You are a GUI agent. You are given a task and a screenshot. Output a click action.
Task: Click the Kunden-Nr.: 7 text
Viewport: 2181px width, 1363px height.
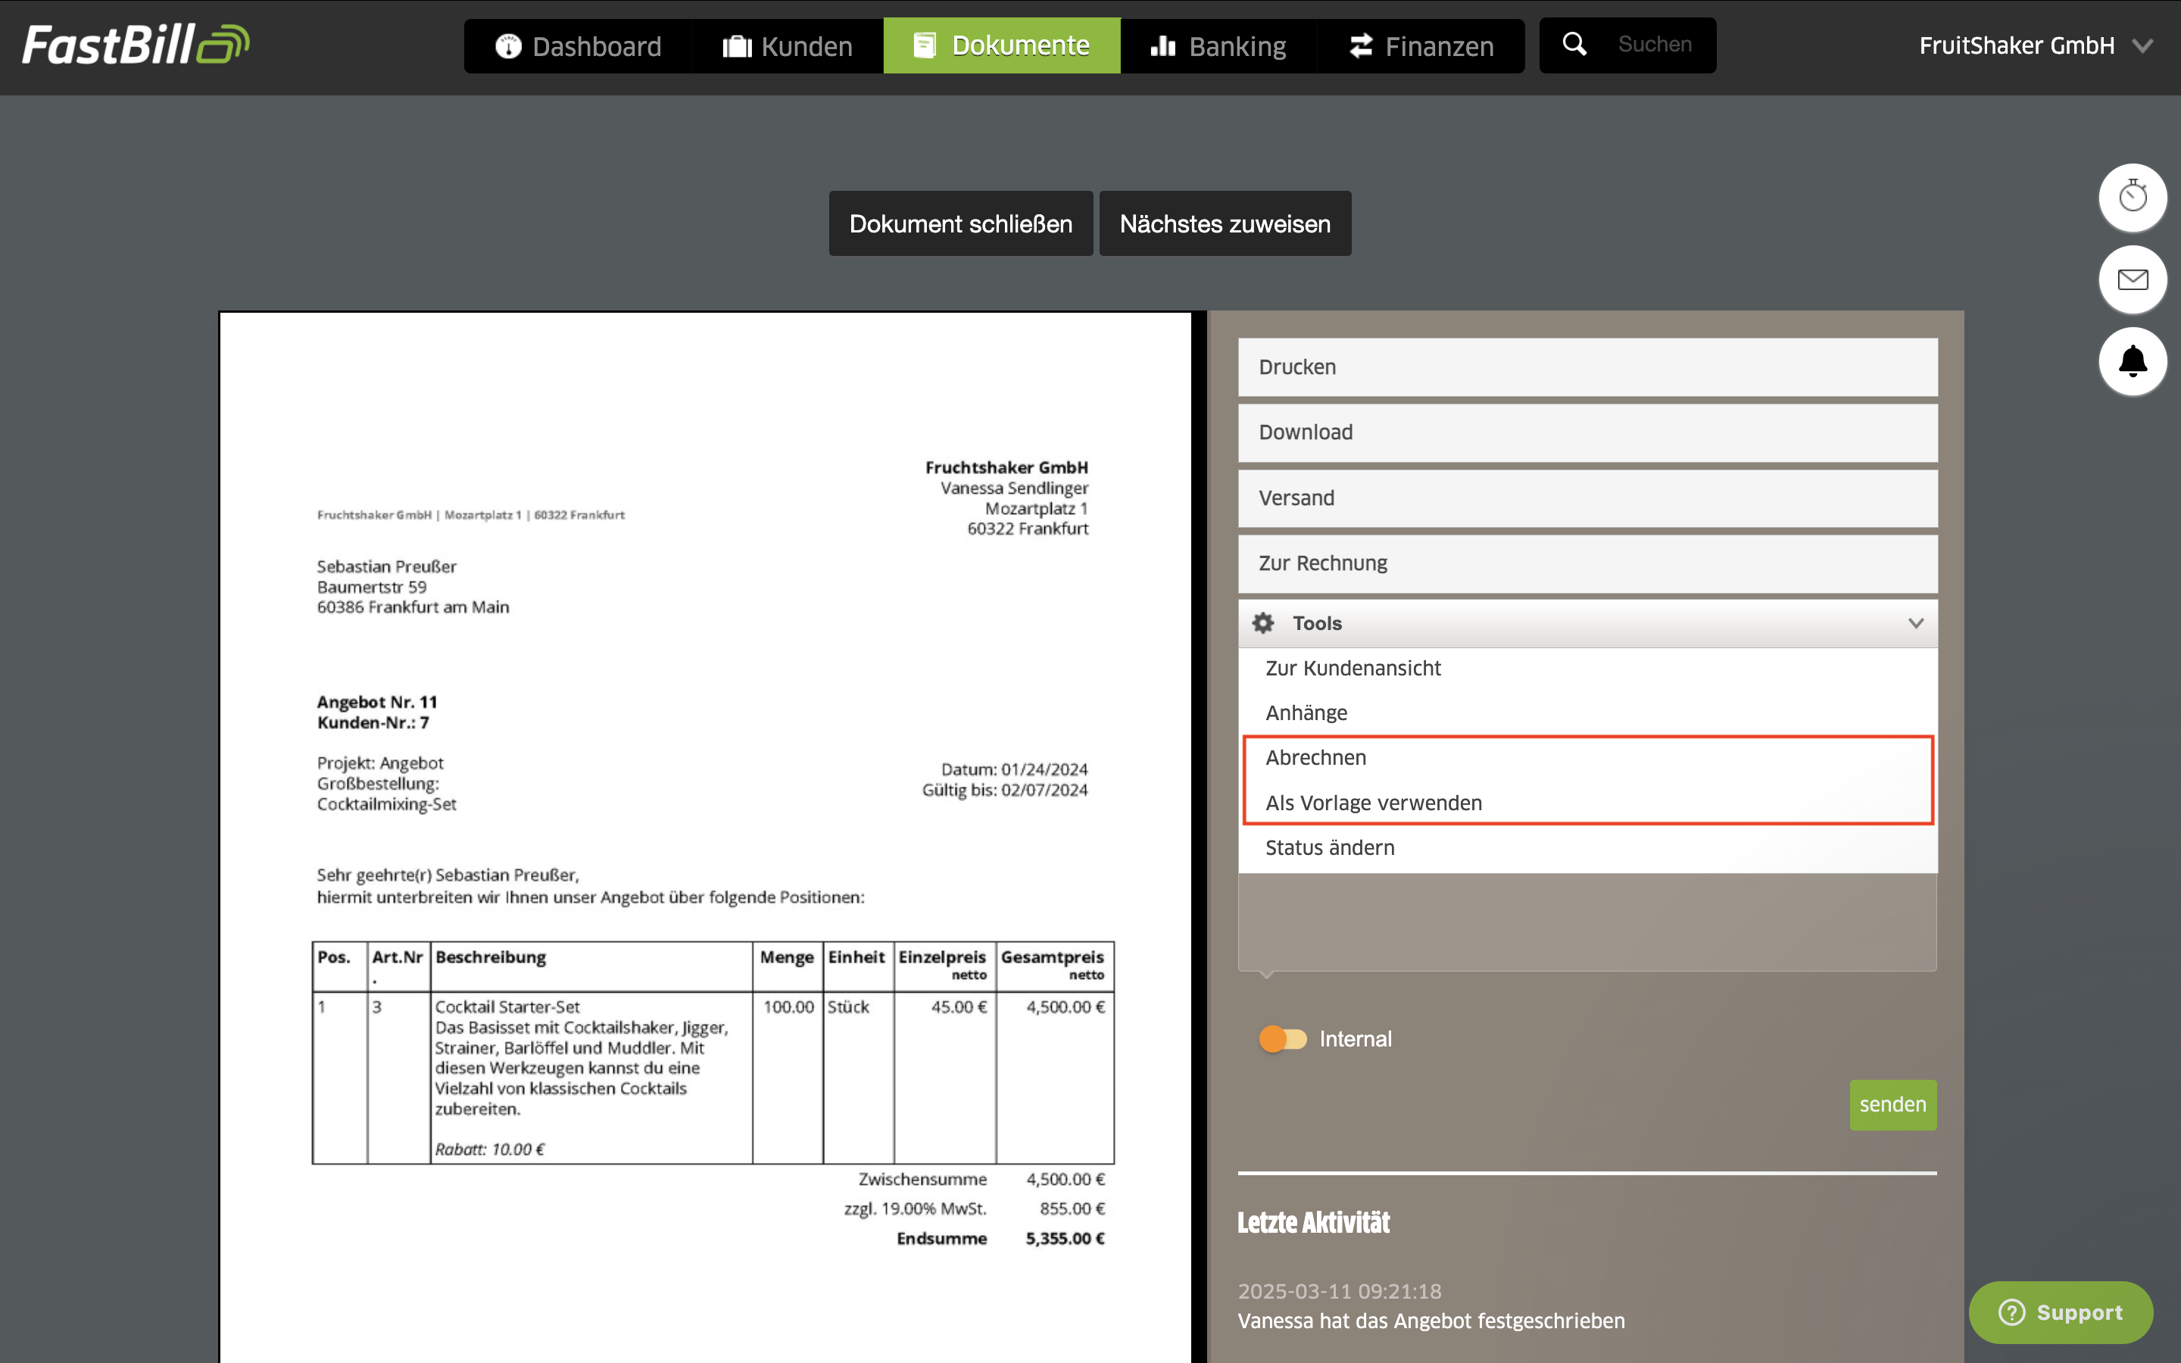(x=373, y=723)
